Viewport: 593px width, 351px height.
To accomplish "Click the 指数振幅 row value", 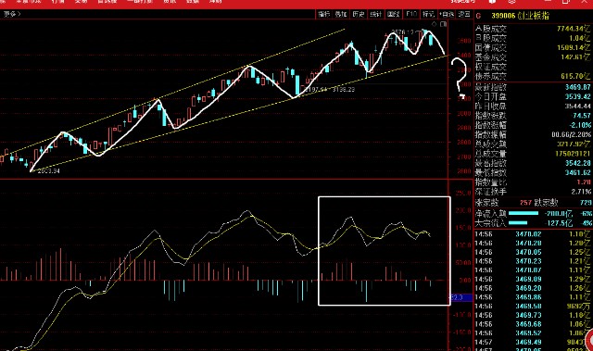I will click(571, 134).
